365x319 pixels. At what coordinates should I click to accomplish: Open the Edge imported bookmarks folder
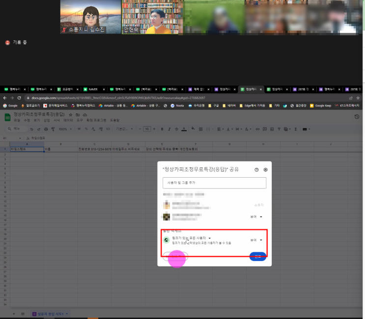253,106
